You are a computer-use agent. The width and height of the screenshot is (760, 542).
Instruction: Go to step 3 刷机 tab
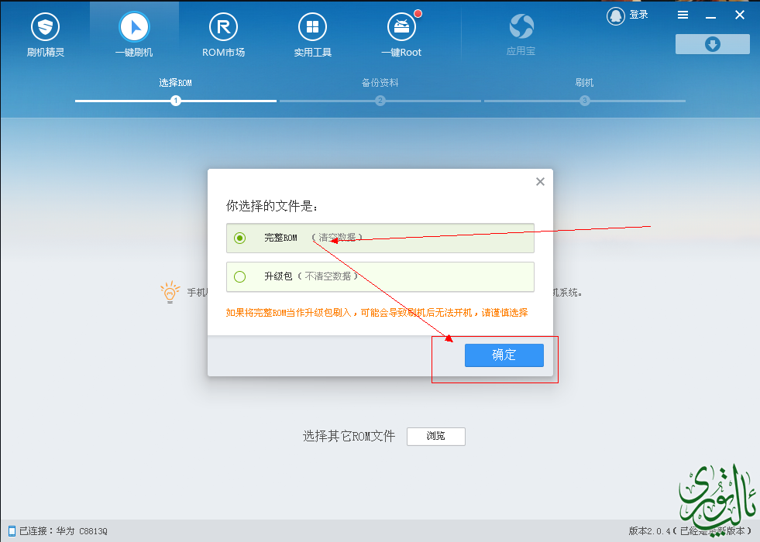pos(584,83)
